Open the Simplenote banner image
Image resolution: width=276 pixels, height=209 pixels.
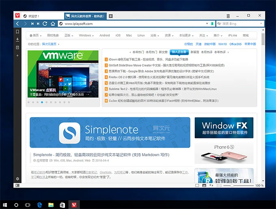(110, 132)
